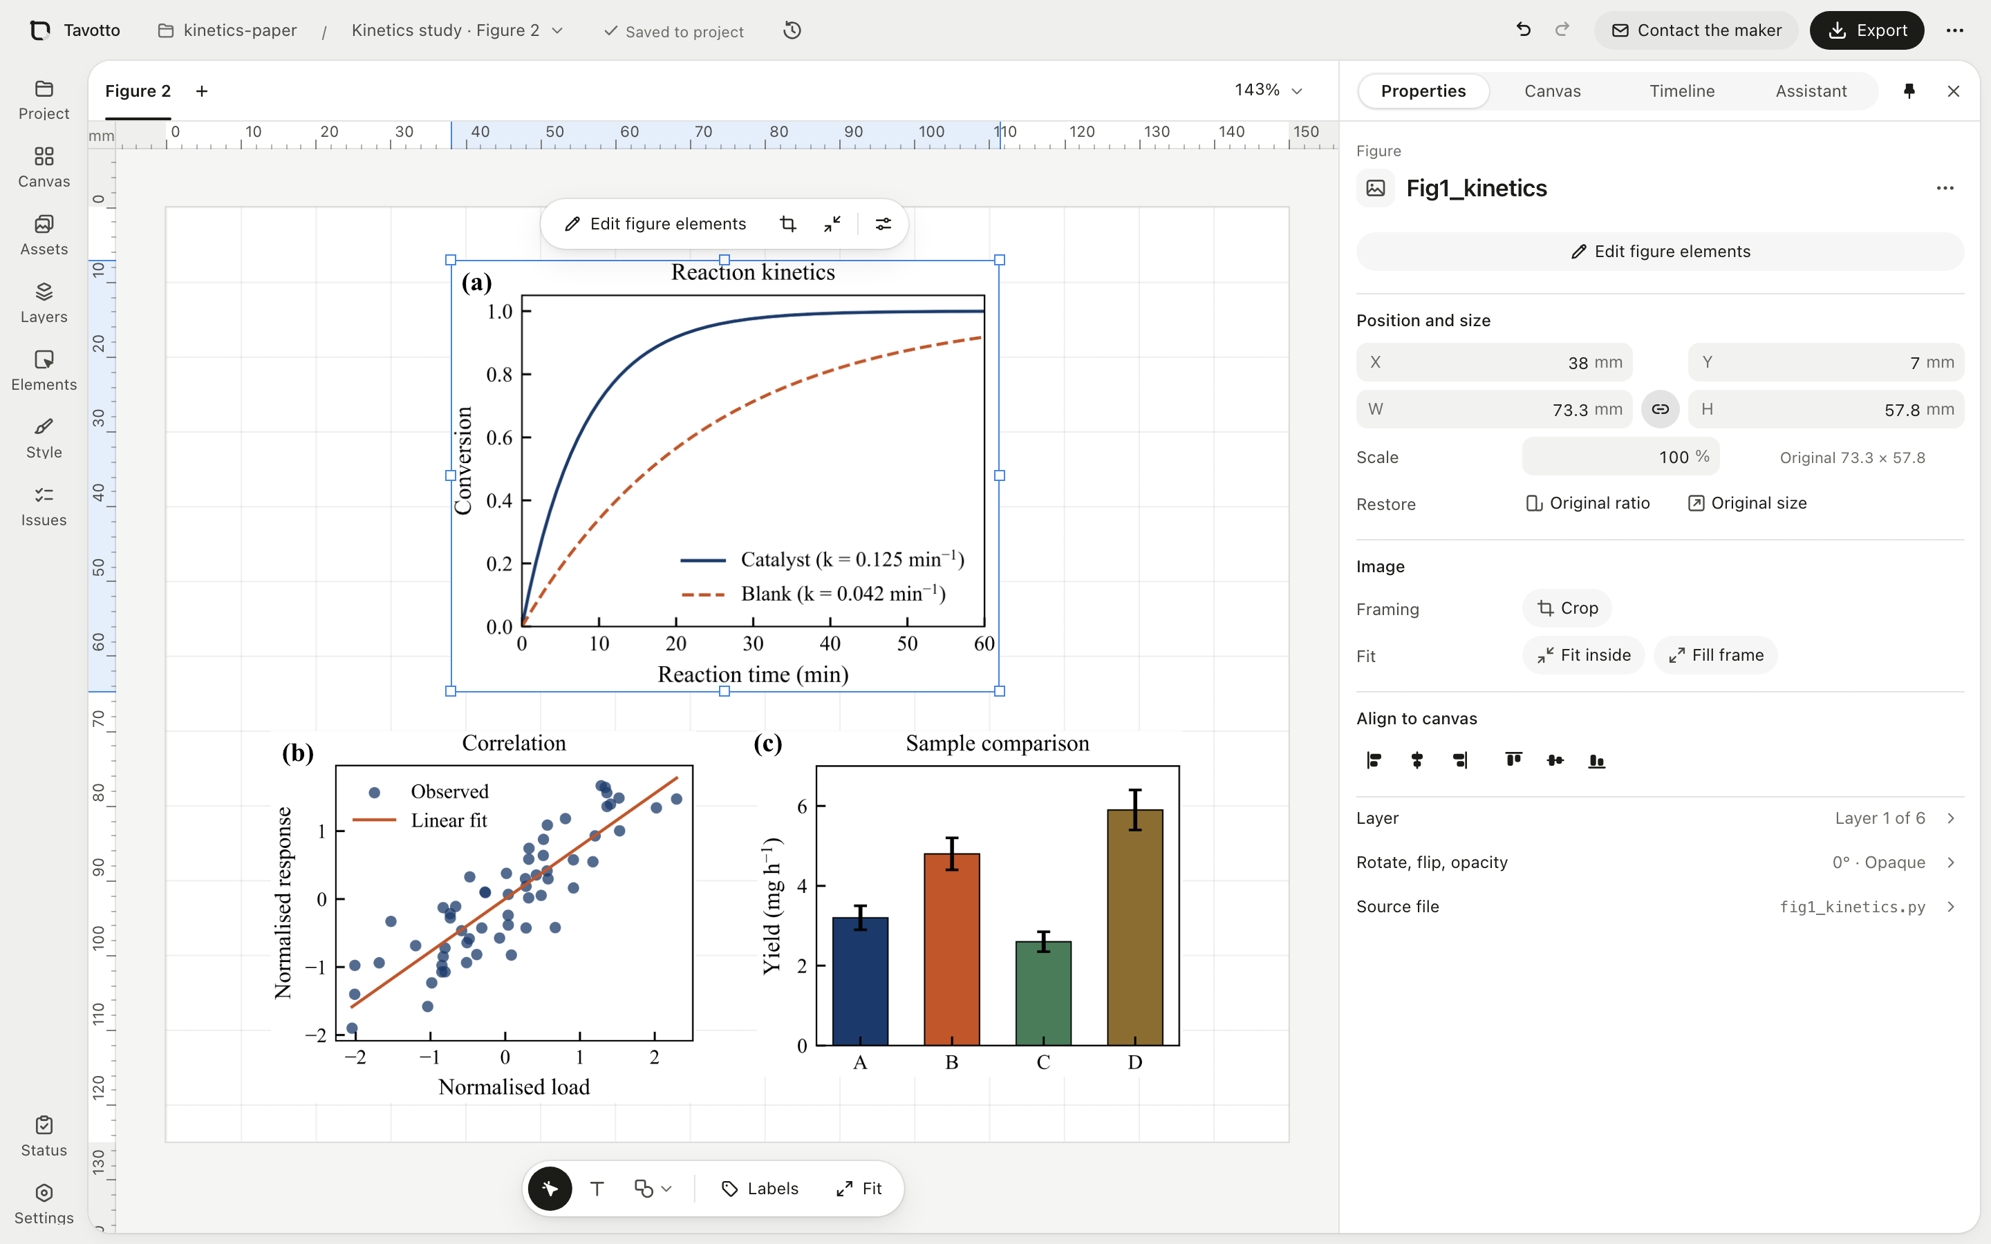Image resolution: width=1991 pixels, height=1244 pixels.
Task: Expand the Layer 1 of 6 row
Action: [x=1659, y=818]
